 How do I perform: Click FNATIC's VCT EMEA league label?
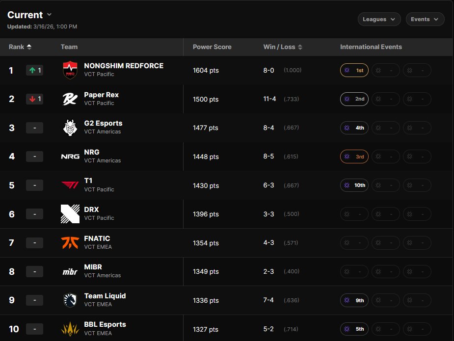98,247
